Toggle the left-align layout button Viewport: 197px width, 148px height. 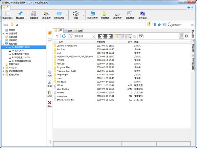coord(99,36)
